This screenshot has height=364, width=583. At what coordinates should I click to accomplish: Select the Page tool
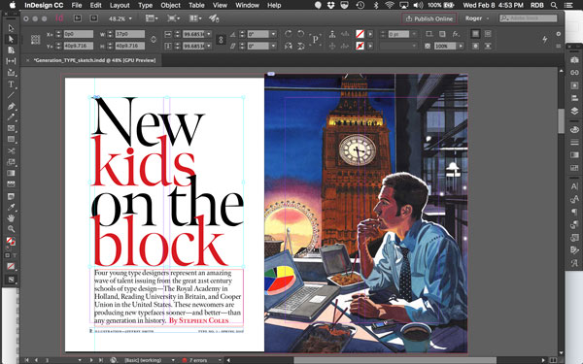(11, 50)
